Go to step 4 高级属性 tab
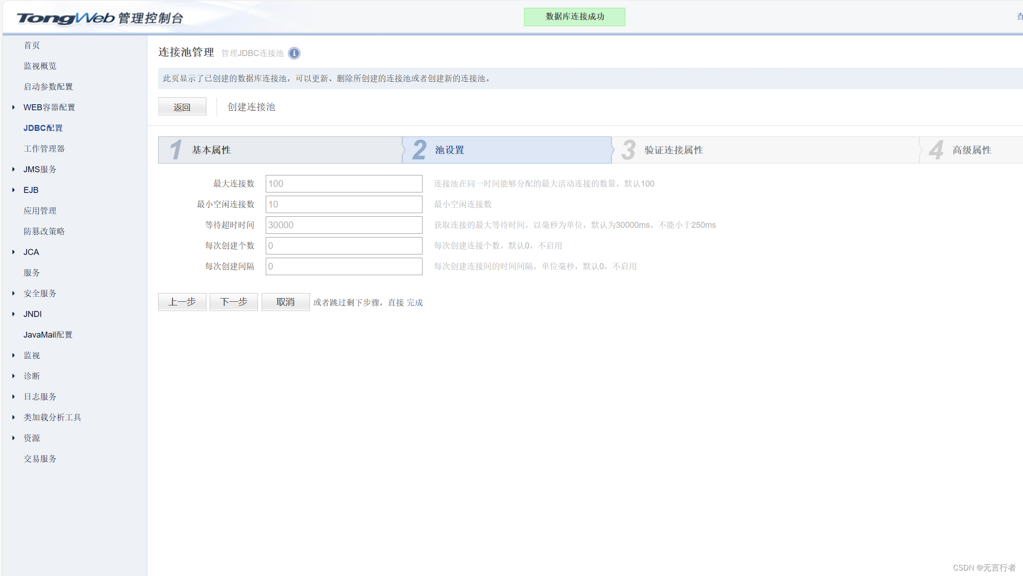1023x576 pixels. (971, 150)
